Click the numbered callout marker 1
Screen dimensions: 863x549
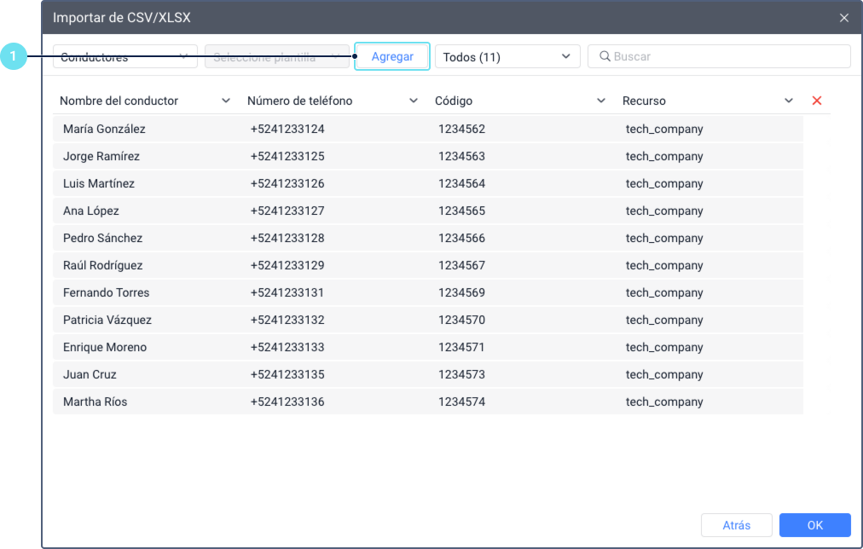pos(13,57)
